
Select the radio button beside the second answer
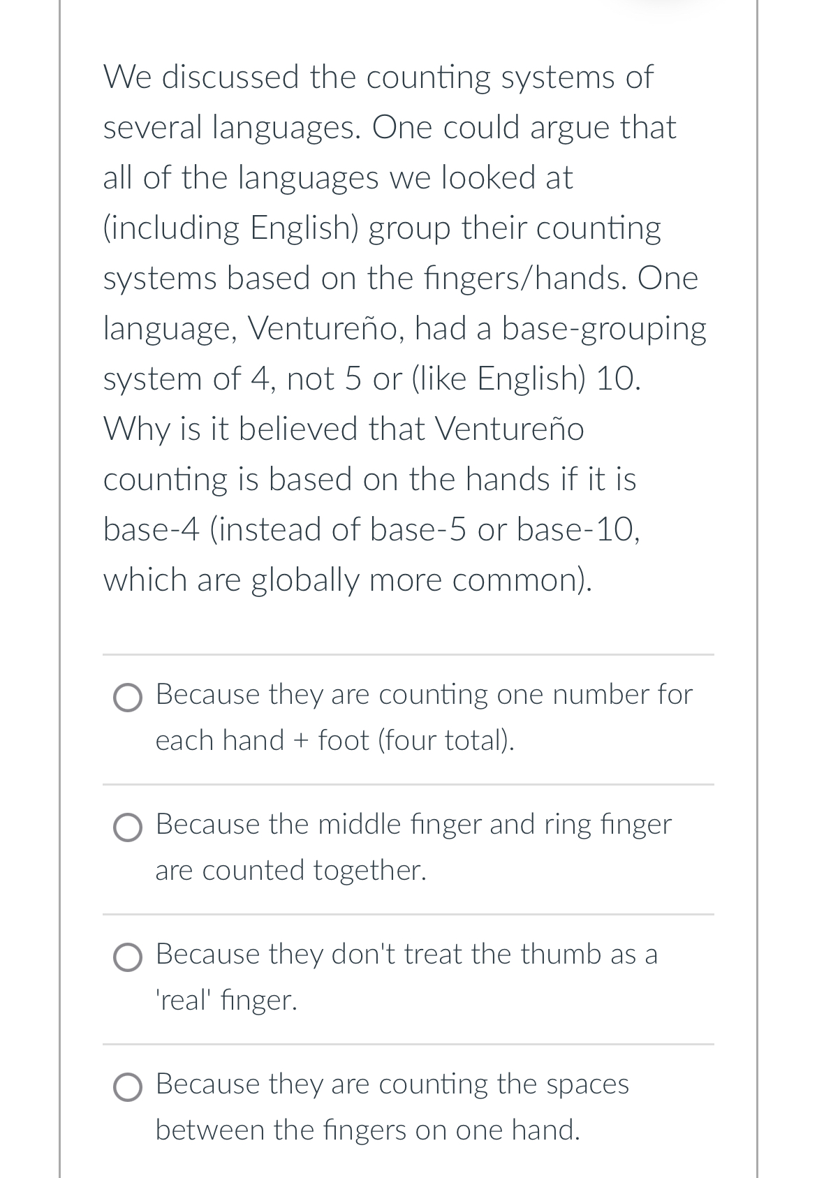129,828
